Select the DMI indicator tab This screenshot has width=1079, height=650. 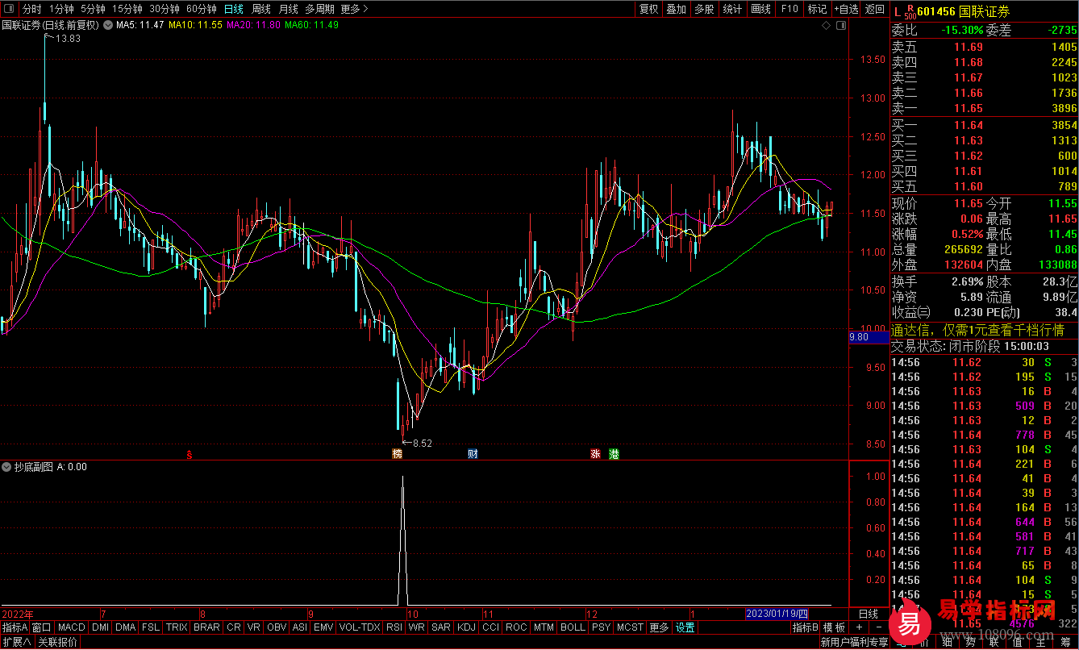point(100,627)
